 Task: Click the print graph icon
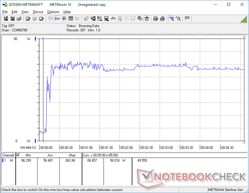coord(155,19)
